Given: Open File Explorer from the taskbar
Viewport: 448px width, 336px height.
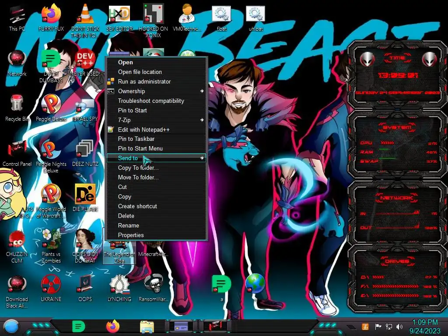Looking at the screenshot, I should click(x=147, y=327).
